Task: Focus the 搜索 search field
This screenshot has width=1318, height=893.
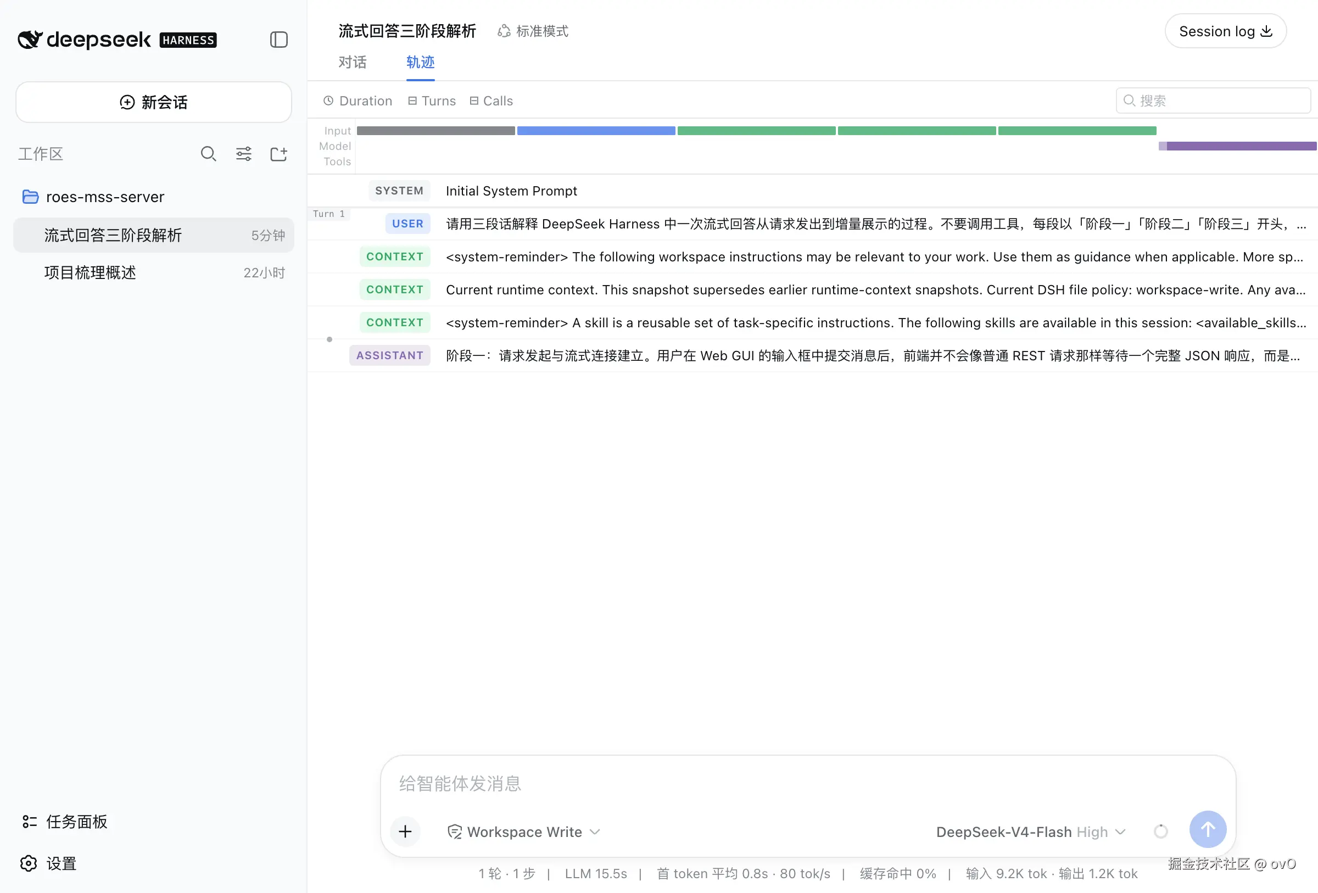Action: 1213,101
